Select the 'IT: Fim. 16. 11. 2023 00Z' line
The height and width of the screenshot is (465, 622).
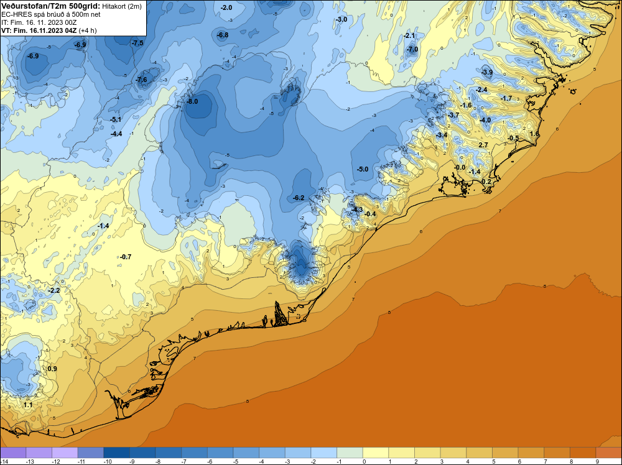tap(39, 22)
